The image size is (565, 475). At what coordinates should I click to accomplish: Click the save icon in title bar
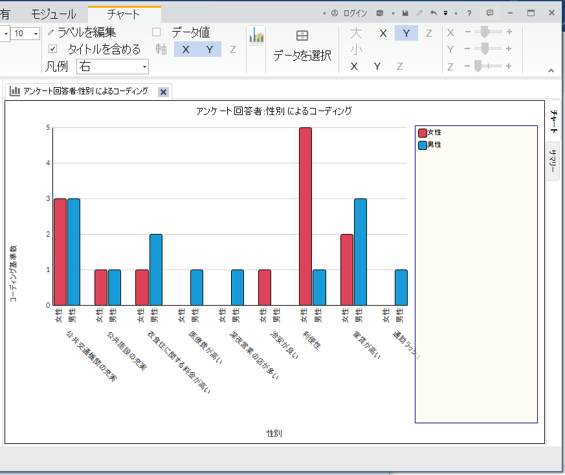point(405,13)
